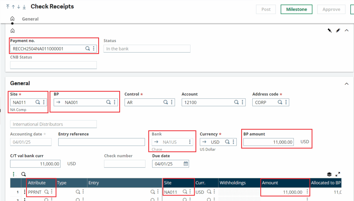Click the Check number field
The image size is (354, 201).
coord(124,164)
